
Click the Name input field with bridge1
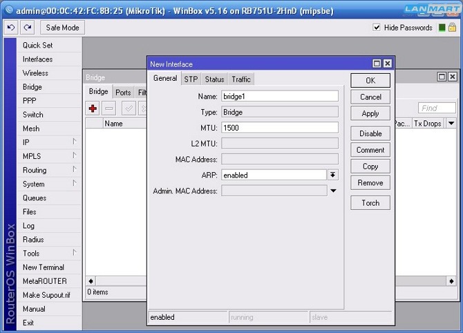pyautogui.click(x=279, y=96)
